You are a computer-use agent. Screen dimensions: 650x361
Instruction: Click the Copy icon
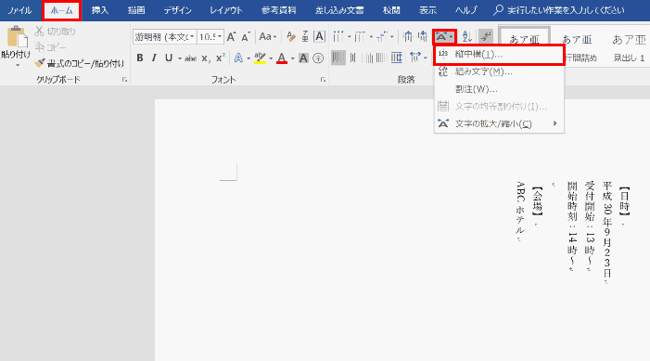40,47
